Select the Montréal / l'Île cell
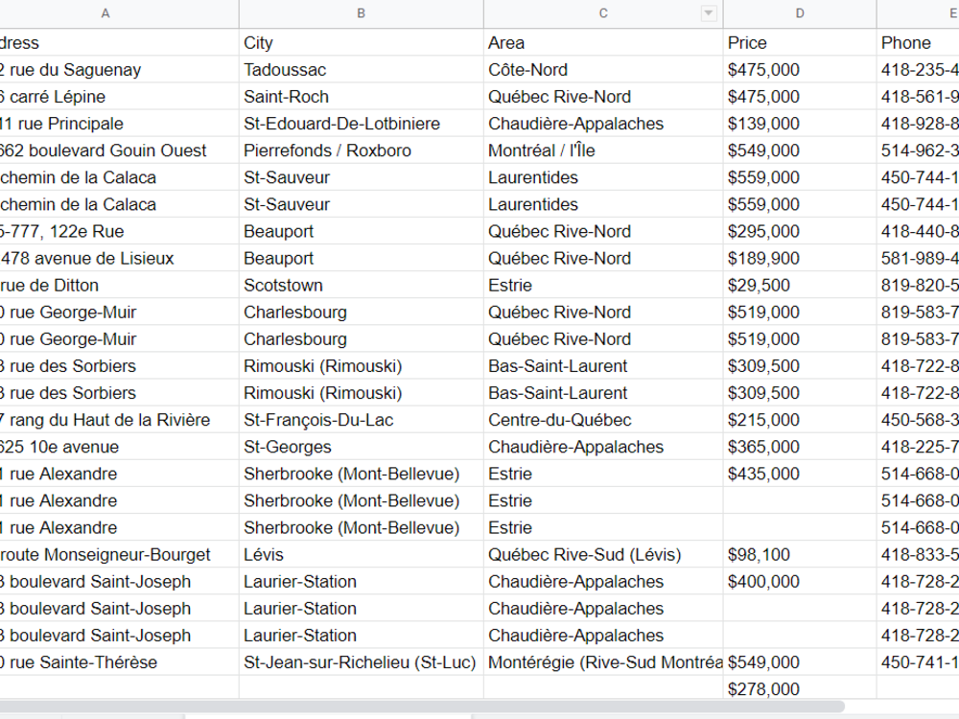Viewport: 959px width, 719px height. (603, 151)
